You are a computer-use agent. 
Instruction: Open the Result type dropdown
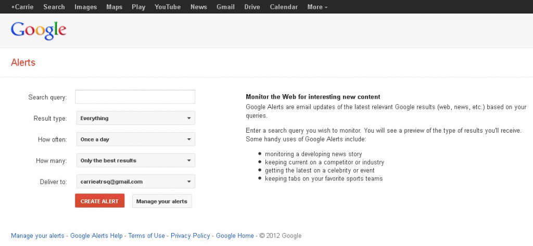[x=136, y=118]
